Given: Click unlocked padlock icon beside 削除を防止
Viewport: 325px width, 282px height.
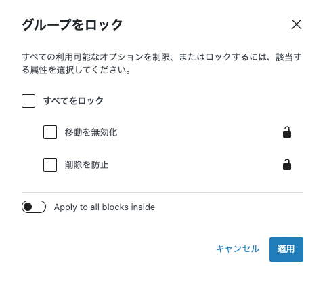Looking at the screenshot, I should (x=287, y=165).
